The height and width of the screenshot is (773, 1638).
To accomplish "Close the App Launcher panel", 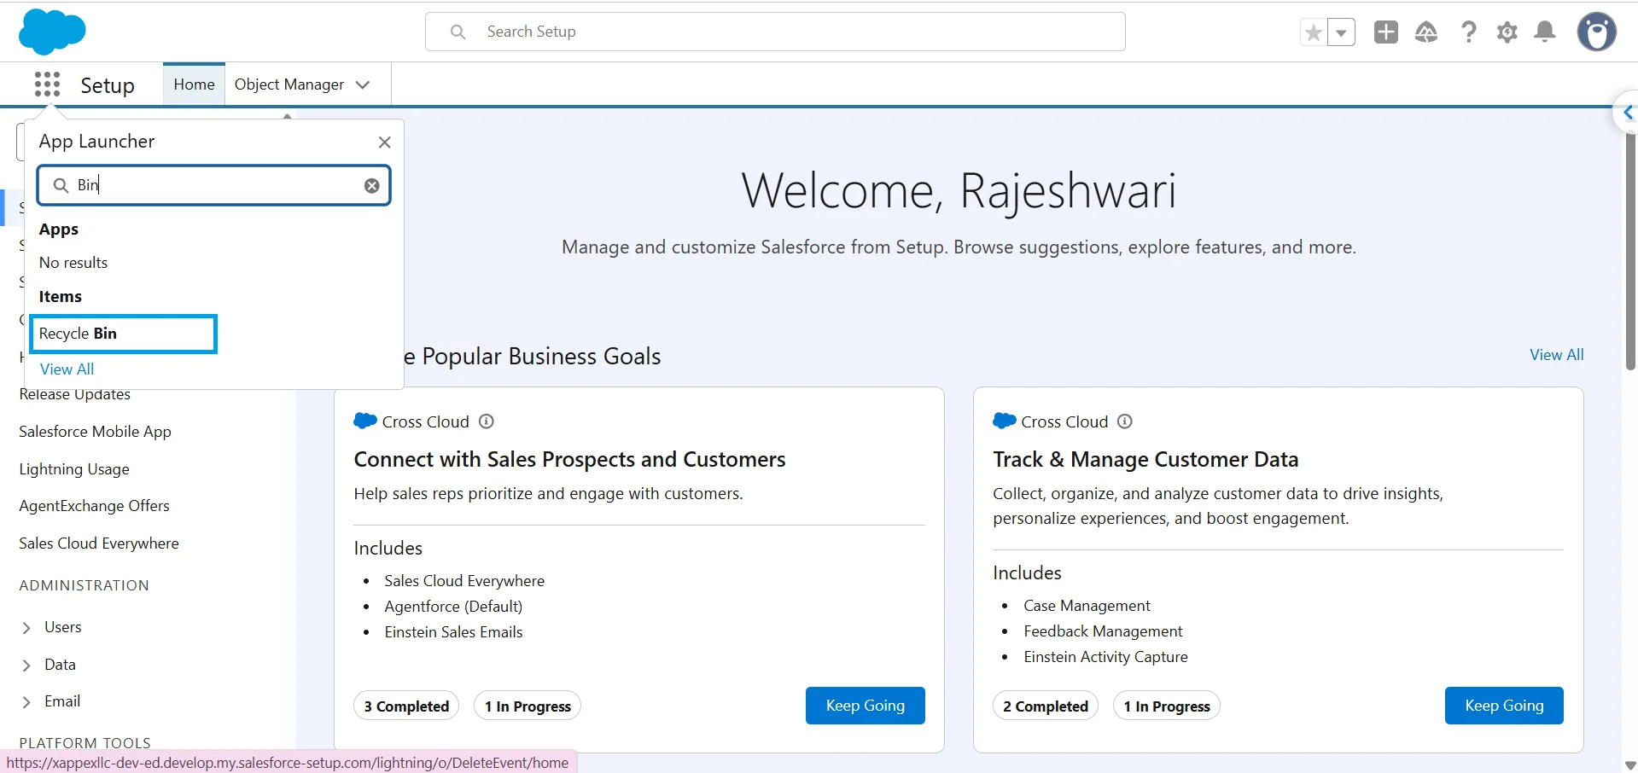I will [385, 142].
